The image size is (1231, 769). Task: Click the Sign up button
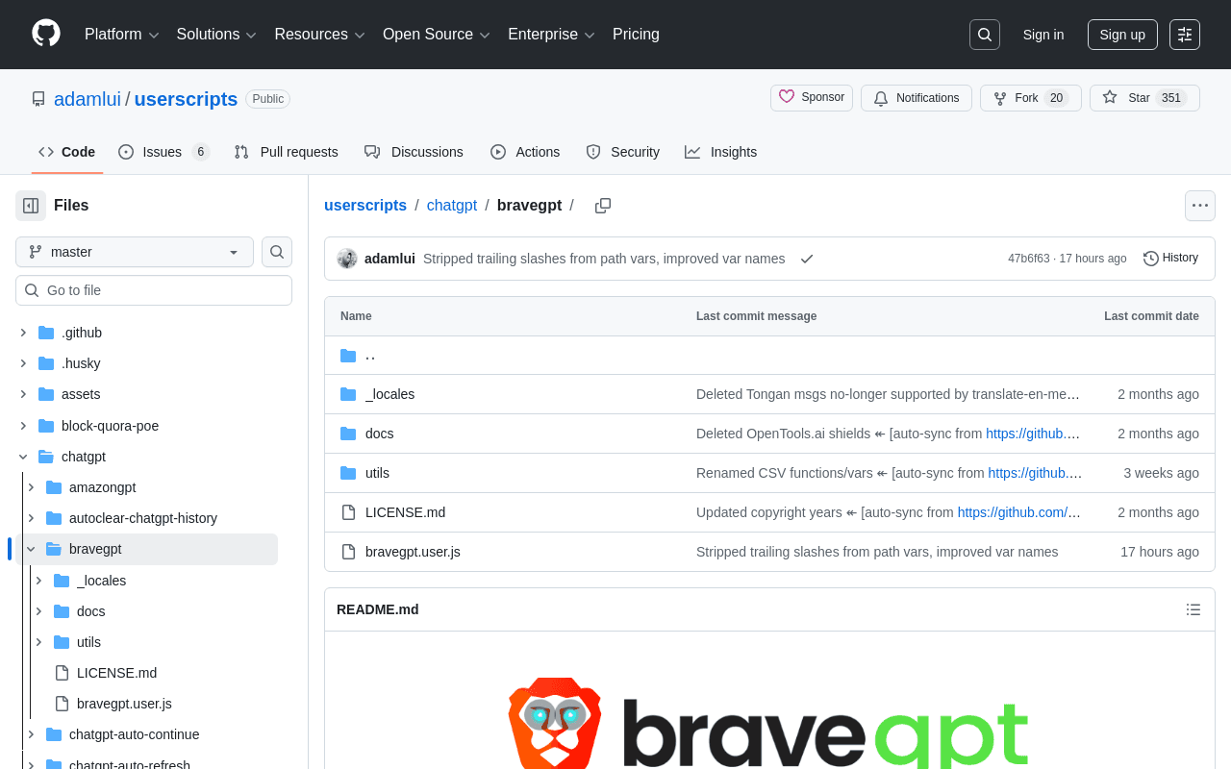point(1122,35)
